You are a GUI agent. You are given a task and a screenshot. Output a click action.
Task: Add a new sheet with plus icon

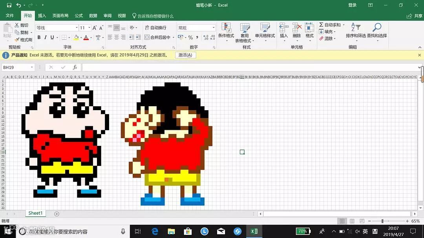[x=57, y=214]
